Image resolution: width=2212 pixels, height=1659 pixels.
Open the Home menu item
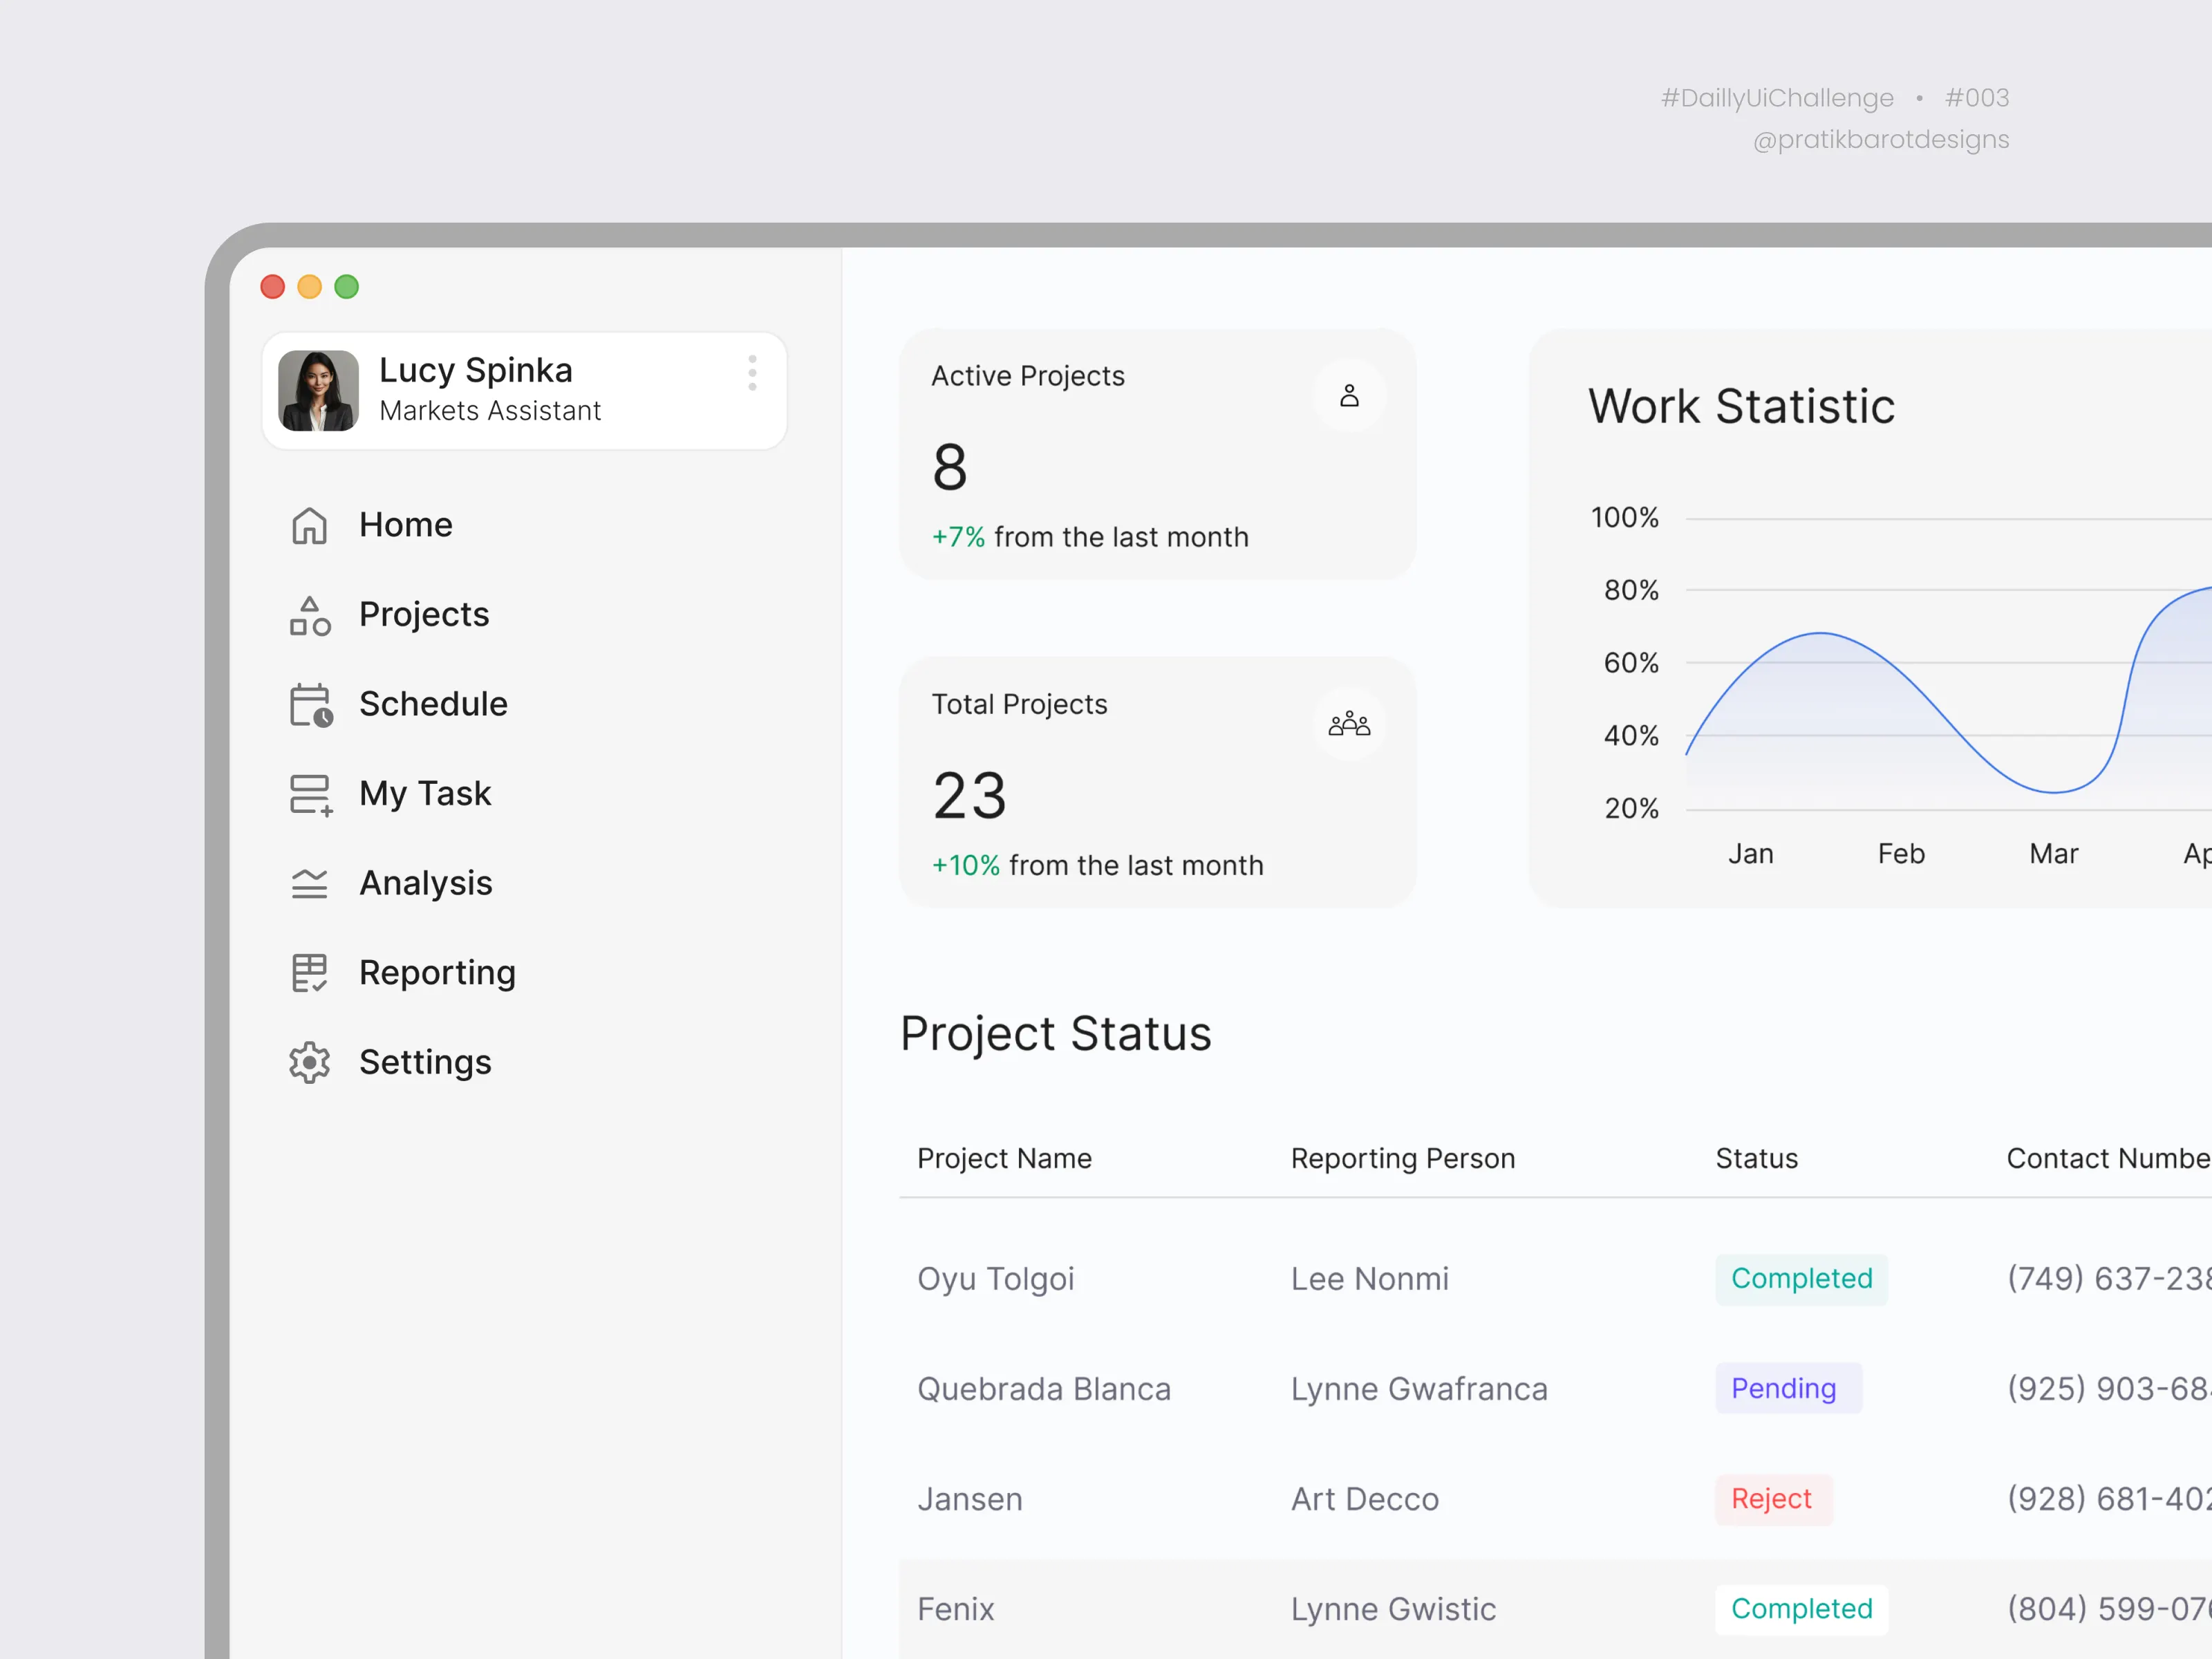(405, 525)
